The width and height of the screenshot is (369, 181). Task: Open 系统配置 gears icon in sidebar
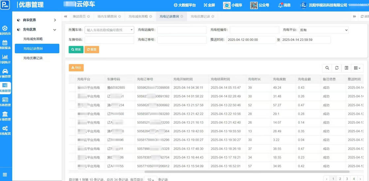click(5, 131)
